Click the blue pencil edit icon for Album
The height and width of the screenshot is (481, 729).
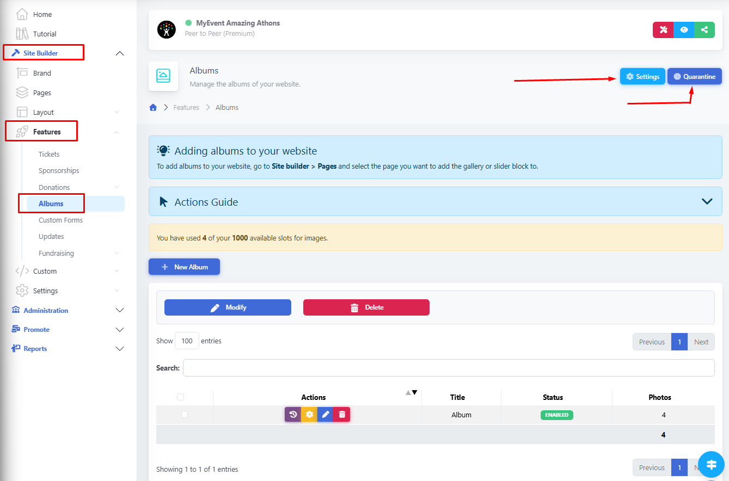(x=326, y=415)
